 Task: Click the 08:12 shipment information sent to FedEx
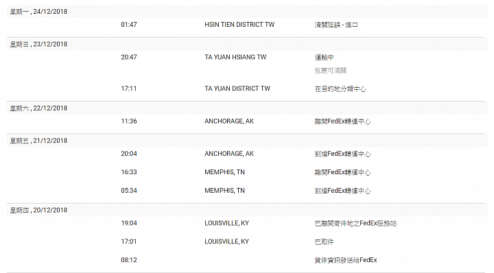tap(346, 260)
